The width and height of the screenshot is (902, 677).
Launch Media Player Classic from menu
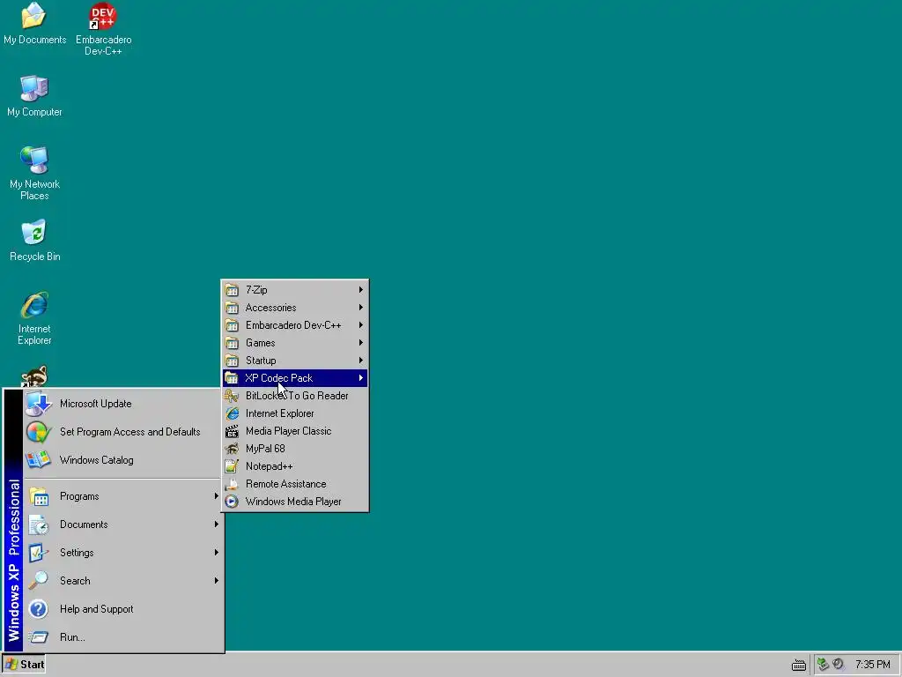294,431
